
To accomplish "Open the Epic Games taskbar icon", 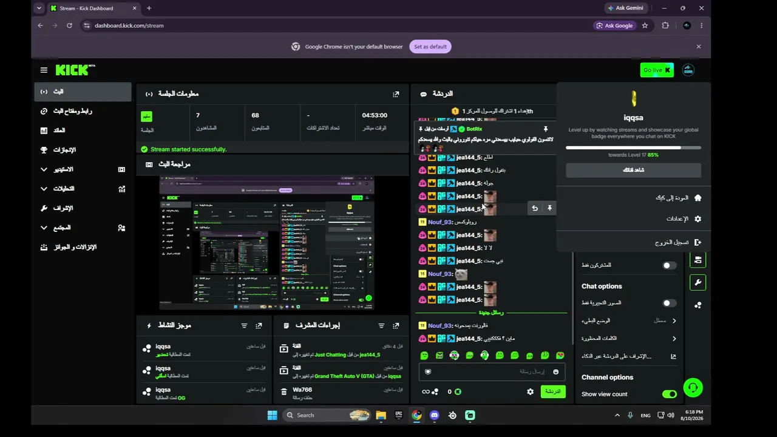I will [x=399, y=415].
